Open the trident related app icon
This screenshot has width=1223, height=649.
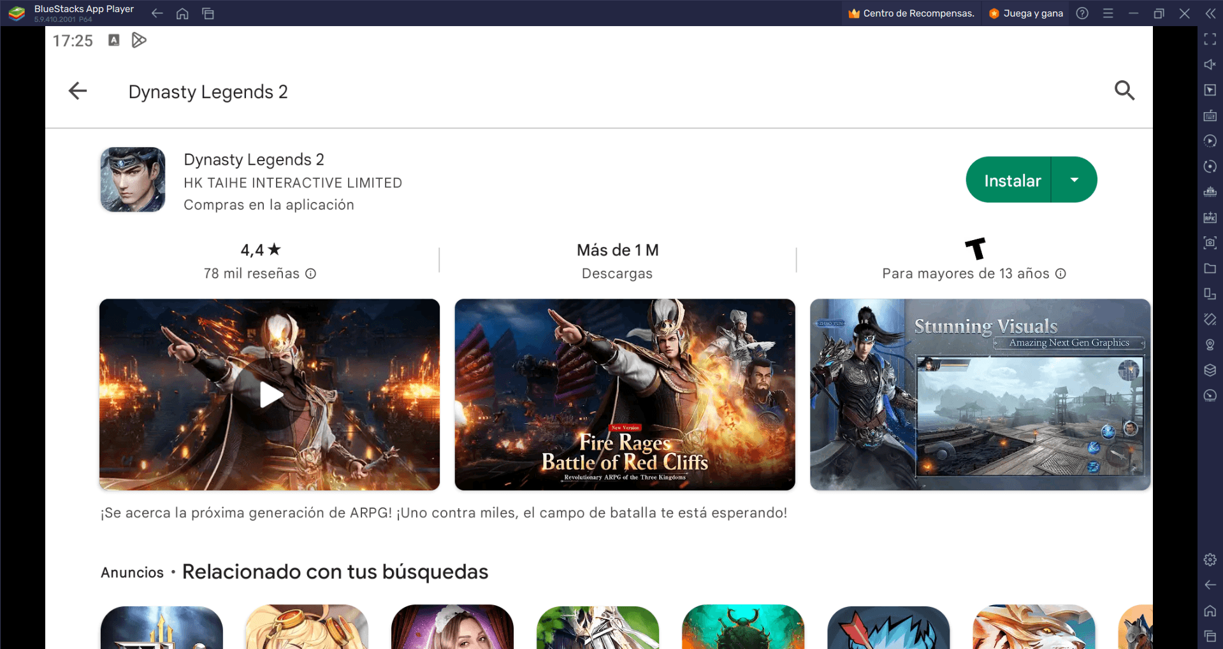[x=162, y=627]
